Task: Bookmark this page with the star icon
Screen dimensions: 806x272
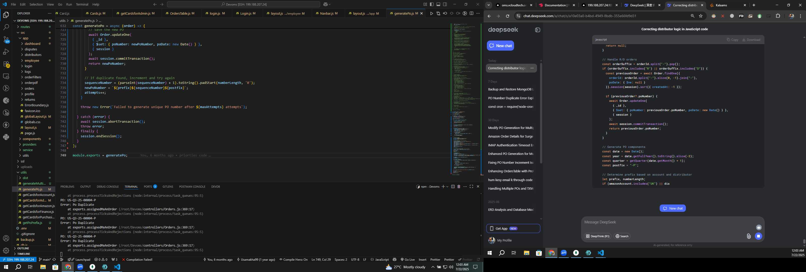Action: click(701, 16)
